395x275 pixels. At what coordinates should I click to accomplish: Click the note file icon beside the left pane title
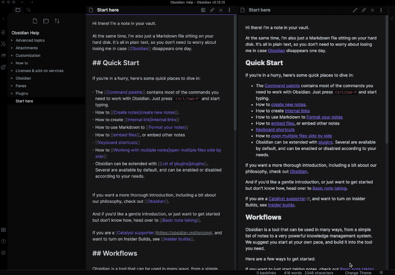91,10
